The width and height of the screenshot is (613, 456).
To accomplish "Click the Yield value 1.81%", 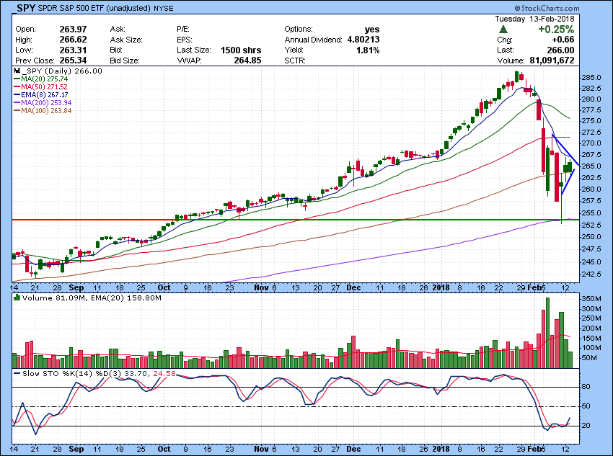I will coord(368,50).
